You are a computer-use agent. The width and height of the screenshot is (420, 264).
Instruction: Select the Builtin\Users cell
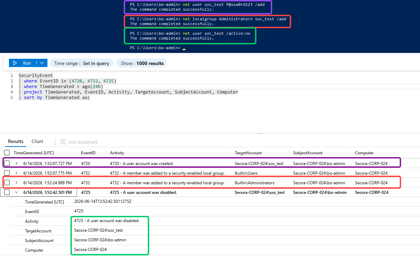pos(246,173)
